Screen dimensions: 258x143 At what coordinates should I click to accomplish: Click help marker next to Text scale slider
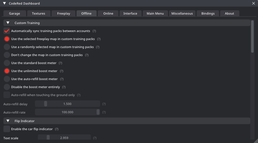95,138
